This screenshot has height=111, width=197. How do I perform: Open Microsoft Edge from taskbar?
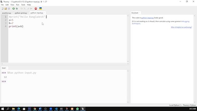[x=19, y=109]
